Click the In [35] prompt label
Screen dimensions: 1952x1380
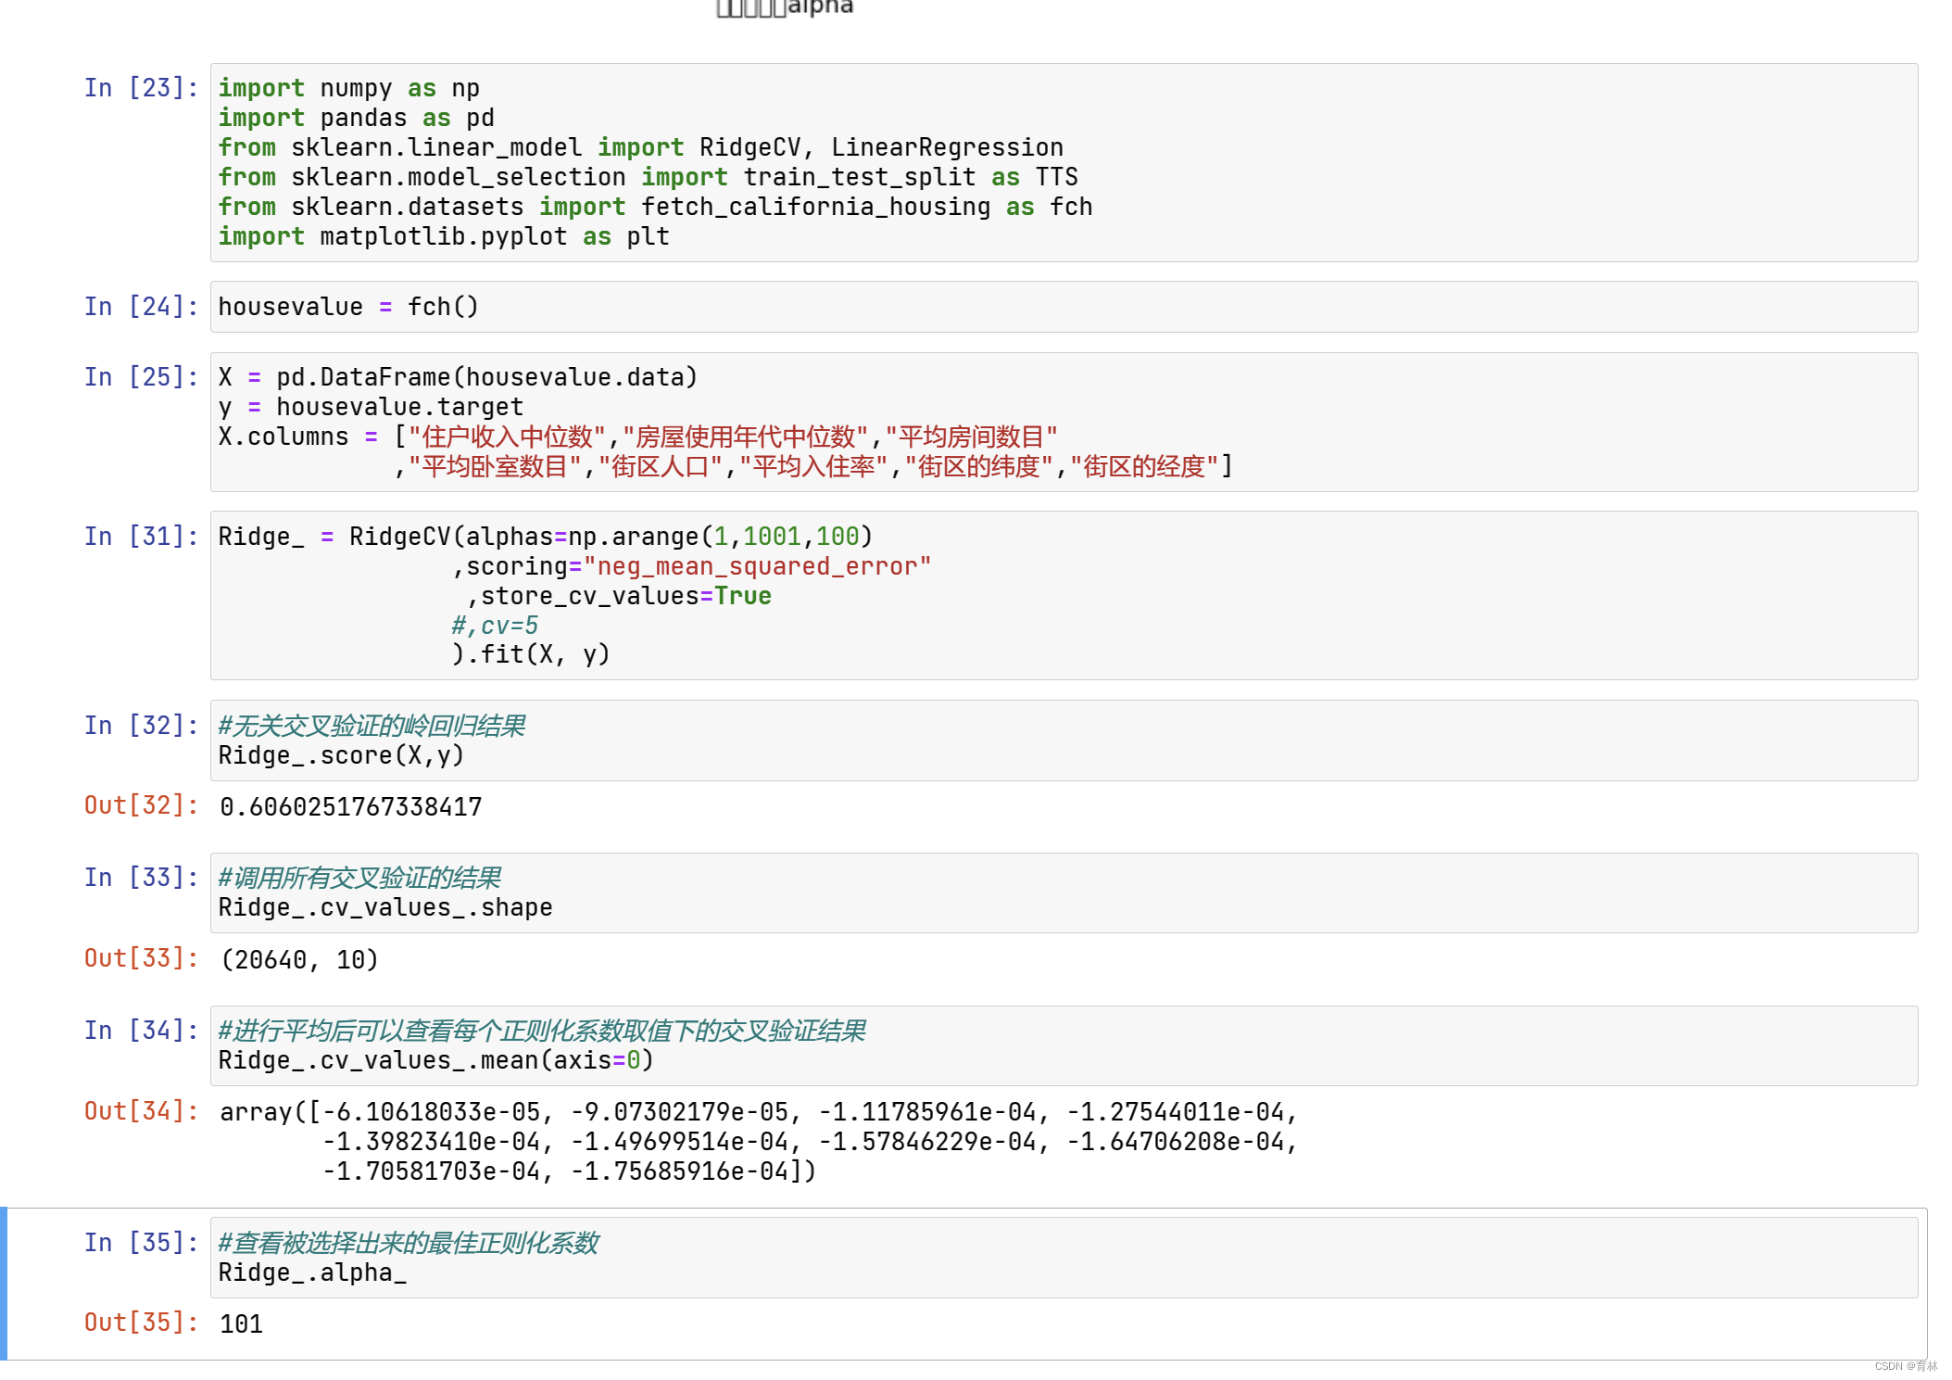[x=141, y=1243]
